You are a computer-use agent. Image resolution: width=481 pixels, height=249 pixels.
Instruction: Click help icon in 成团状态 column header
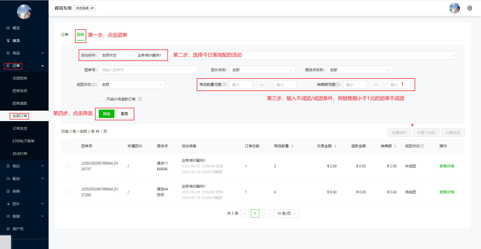(x=422, y=146)
